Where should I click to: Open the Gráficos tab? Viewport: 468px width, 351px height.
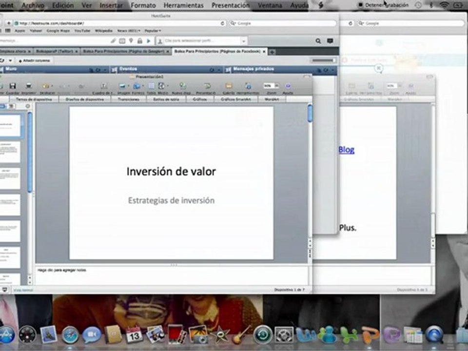(x=200, y=99)
